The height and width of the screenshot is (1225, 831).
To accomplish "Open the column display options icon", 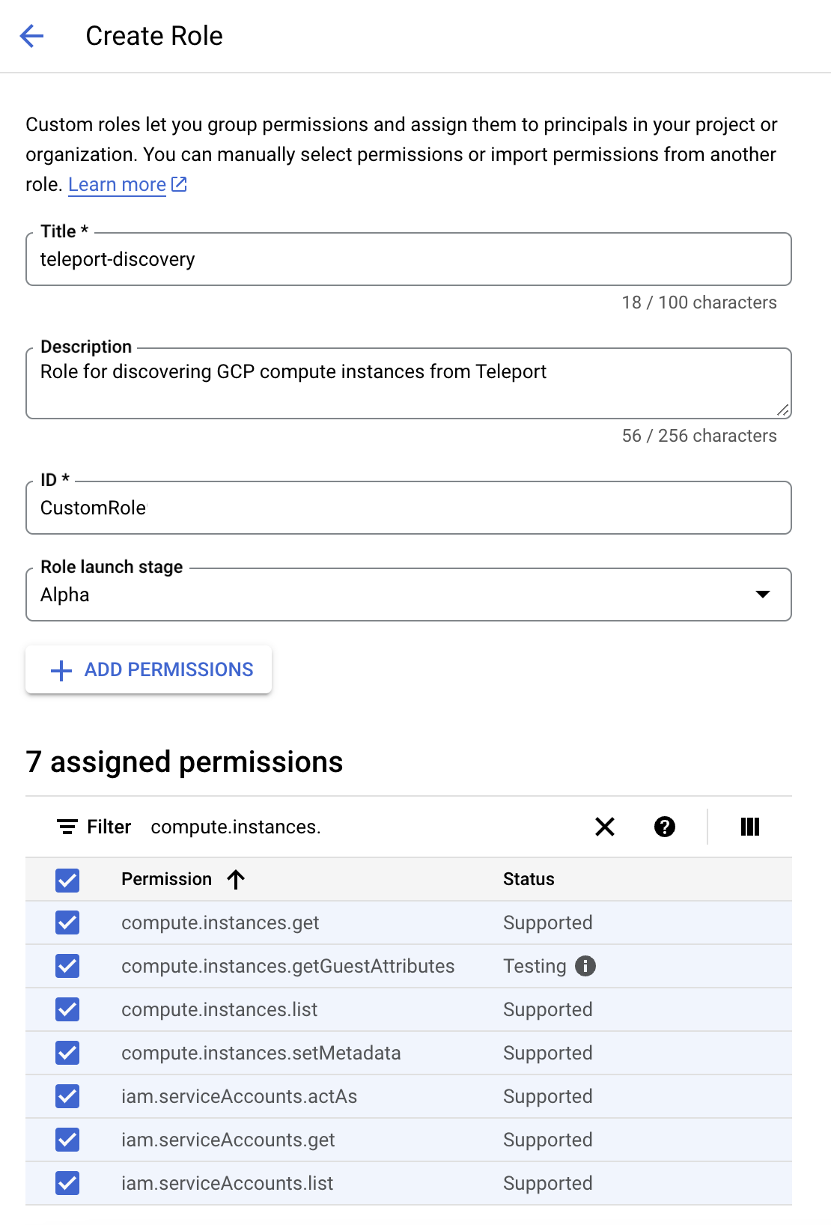I will [x=749, y=827].
